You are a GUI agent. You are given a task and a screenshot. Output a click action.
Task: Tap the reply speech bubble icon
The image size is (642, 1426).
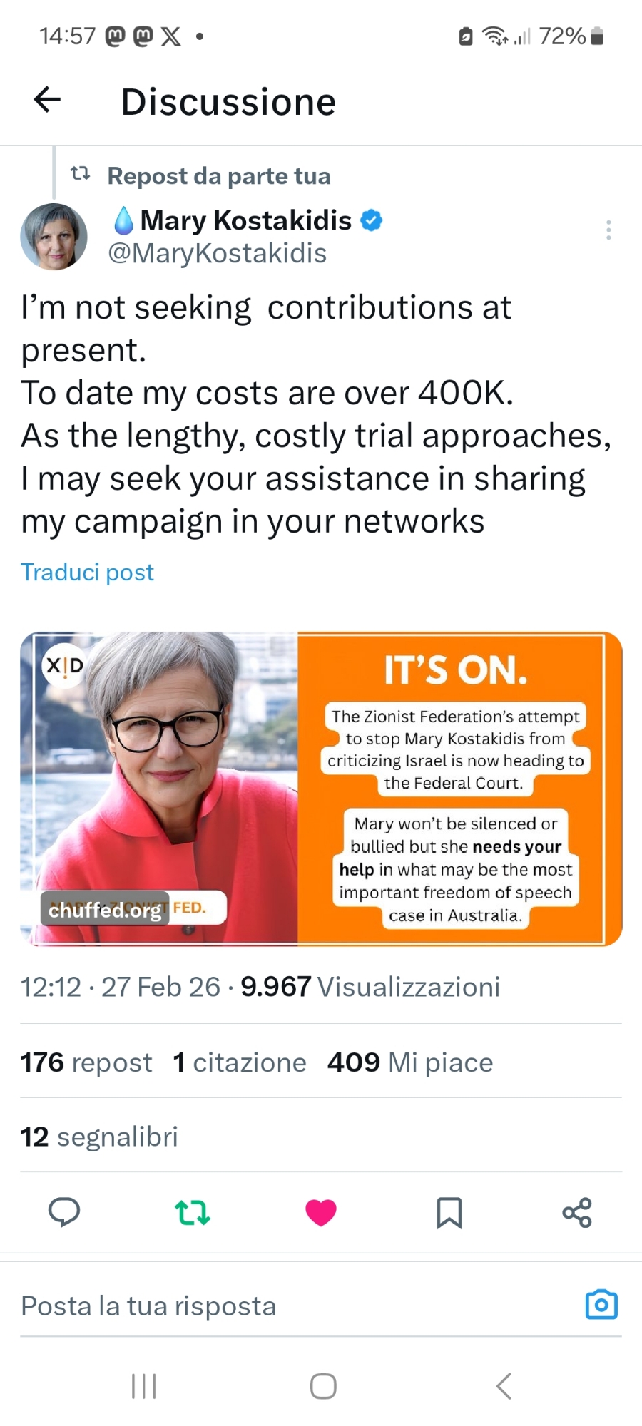(64, 1212)
